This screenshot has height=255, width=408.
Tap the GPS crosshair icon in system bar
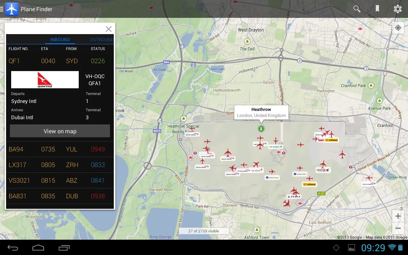pyautogui.click(x=336, y=248)
